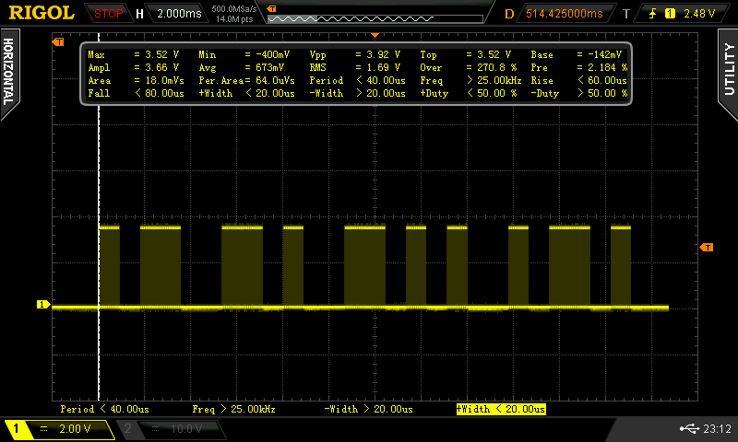738x442 pixels.
Task: Click the -Duty > 50.00 % measurement
Action: [x=579, y=93]
